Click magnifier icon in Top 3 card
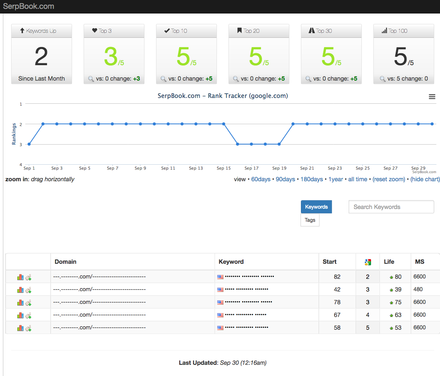This screenshot has width=440, height=376. (91, 79)
